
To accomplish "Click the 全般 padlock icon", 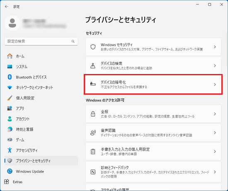I will [x=93, y=114].
